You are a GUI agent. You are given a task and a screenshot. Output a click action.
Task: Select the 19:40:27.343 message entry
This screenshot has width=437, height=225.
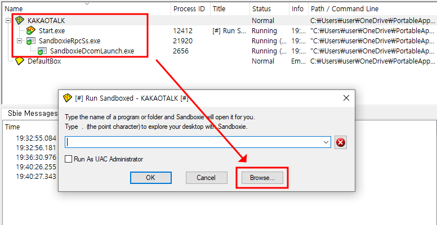click(x=36, y=176)
